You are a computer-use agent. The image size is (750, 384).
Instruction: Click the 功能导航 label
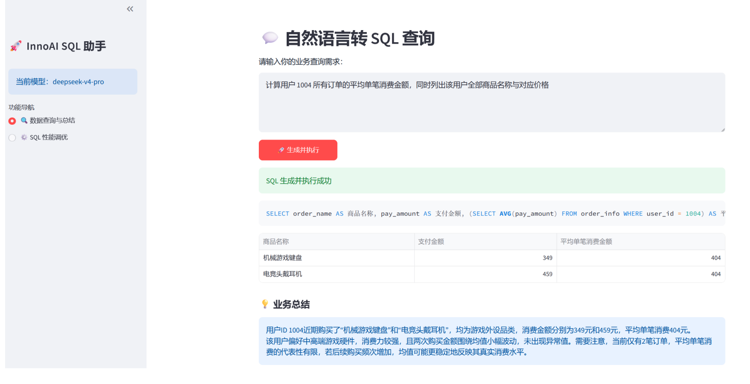coord(21,107)
